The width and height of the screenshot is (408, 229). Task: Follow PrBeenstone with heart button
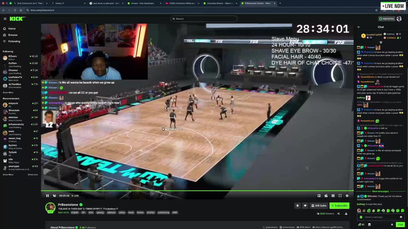[x=305, y=205]
